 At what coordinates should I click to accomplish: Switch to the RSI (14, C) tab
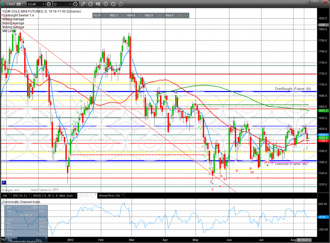20,195
